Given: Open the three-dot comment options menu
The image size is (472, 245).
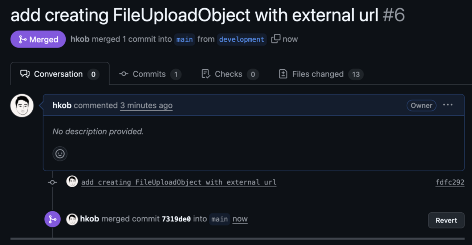Looking at the screenshot, I should click(448, 105).
